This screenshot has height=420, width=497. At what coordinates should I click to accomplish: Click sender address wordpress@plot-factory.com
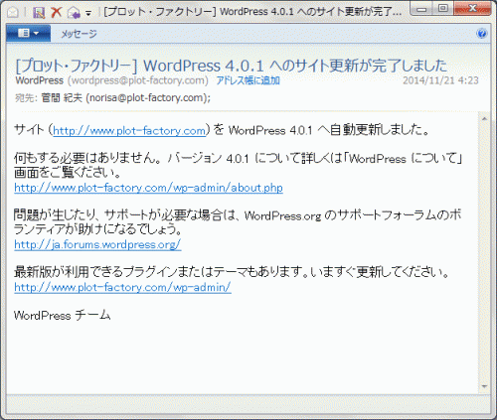coord(138,80)
